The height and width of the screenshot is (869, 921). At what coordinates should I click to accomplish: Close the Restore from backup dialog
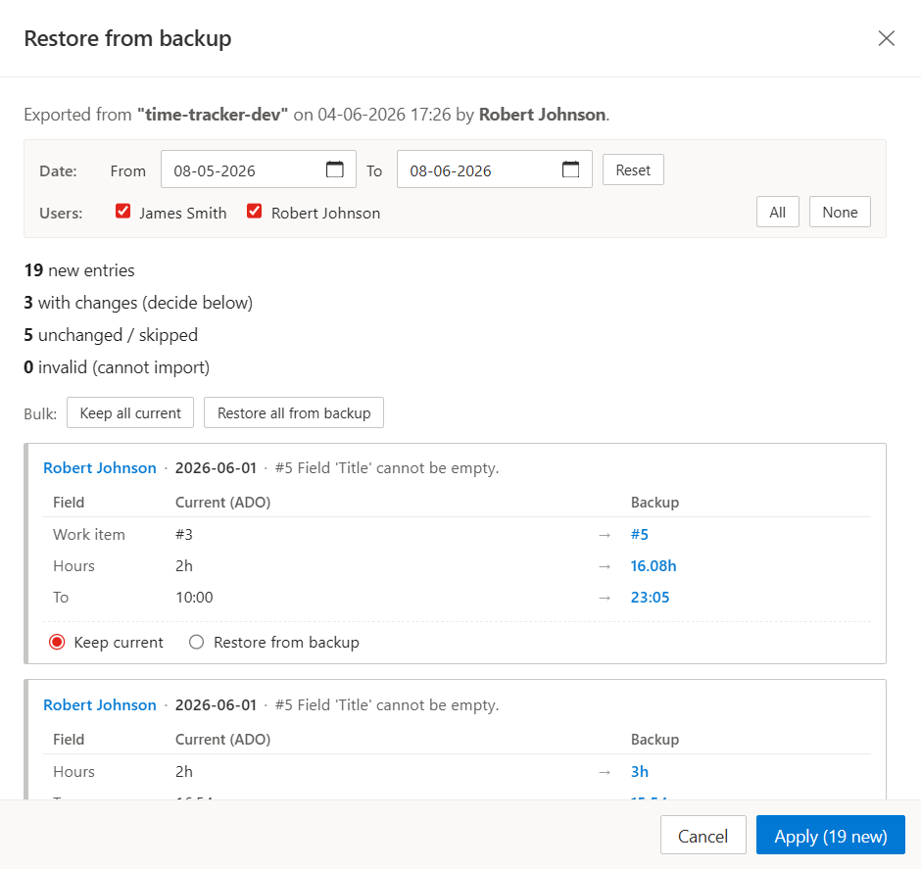(x=886, y=38)
